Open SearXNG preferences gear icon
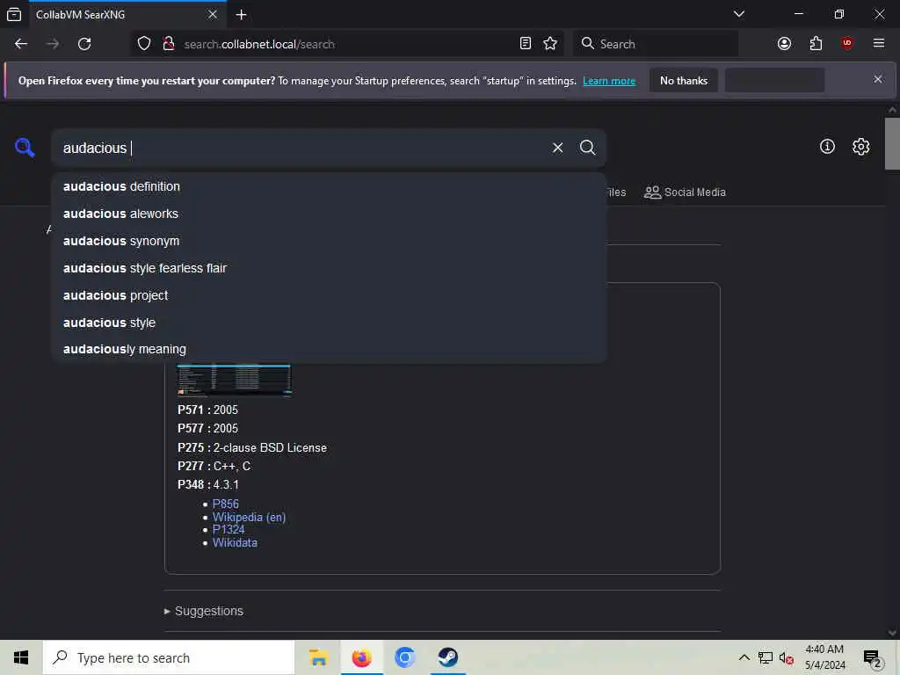The height and width of the screenshot is (675, 900). (860, 147)
